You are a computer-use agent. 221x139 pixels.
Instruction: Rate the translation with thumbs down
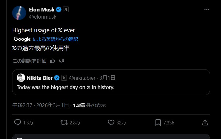coord(62,61)
